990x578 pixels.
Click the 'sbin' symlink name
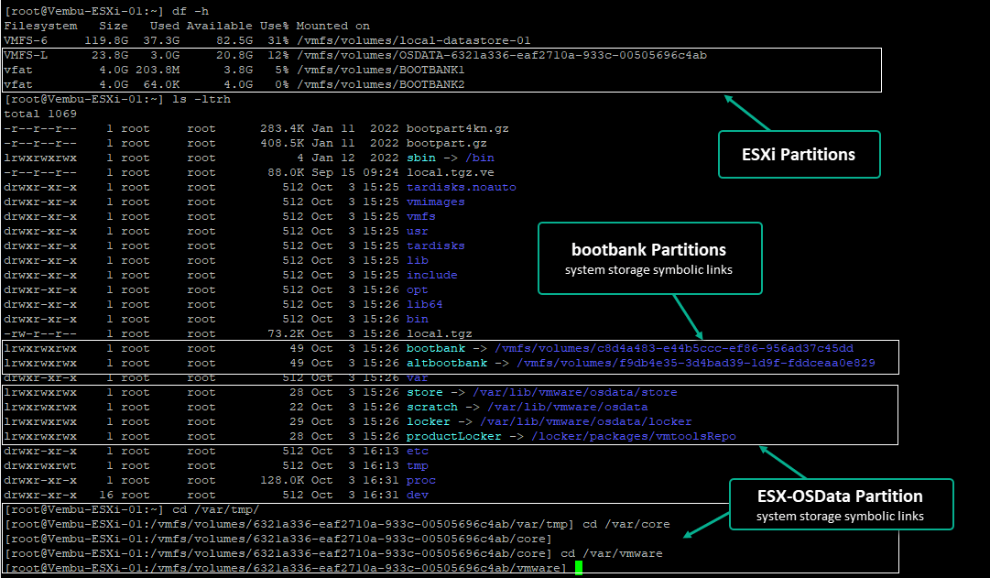click(x=421, y=158)
